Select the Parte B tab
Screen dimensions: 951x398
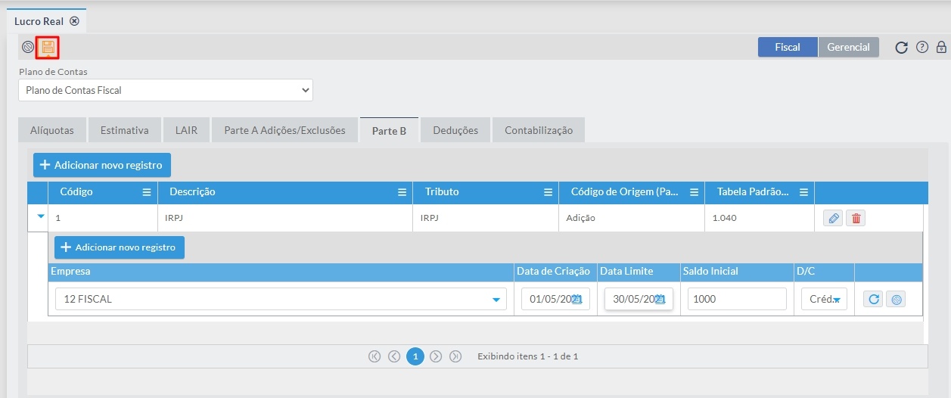click(x=389, y=130)
